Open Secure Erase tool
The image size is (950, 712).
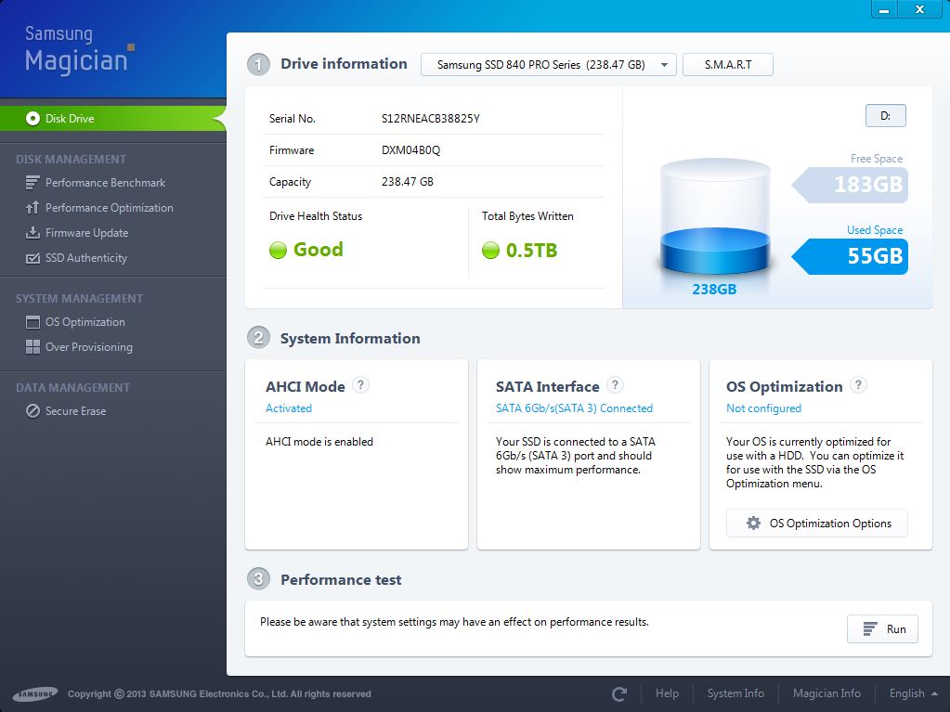pos(76,411)
